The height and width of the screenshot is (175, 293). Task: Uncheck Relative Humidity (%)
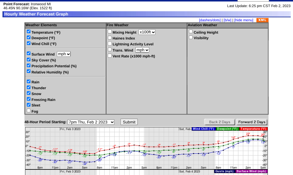[x=29, y=71]
